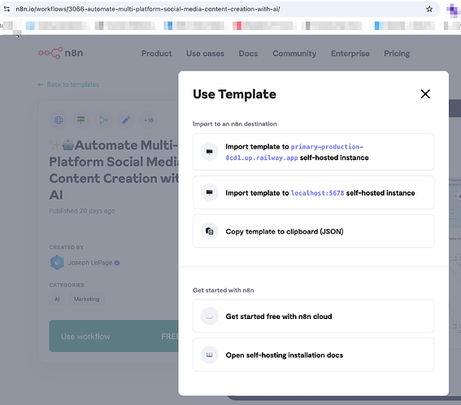Open the Pricing page

[397, 54]
